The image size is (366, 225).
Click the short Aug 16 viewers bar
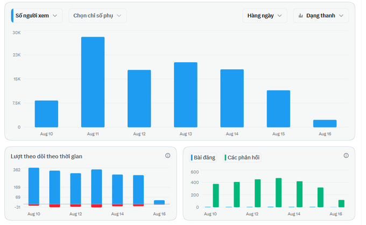[325, 123]
